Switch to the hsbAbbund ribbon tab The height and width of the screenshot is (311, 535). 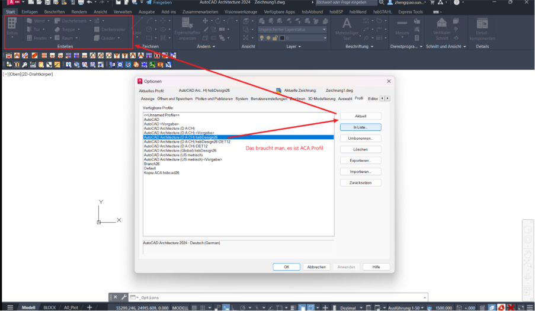312,12
